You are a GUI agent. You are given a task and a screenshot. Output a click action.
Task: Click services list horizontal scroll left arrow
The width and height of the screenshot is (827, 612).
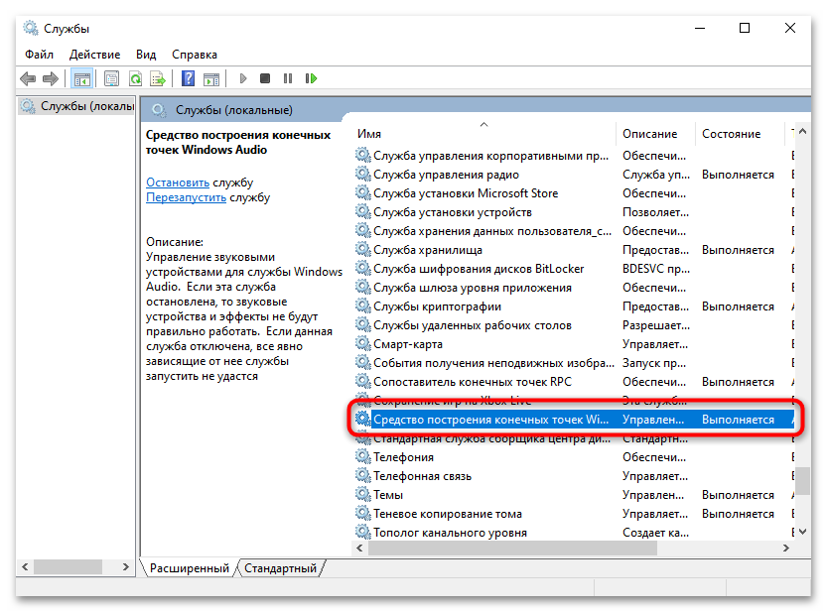tap(359, 549)
